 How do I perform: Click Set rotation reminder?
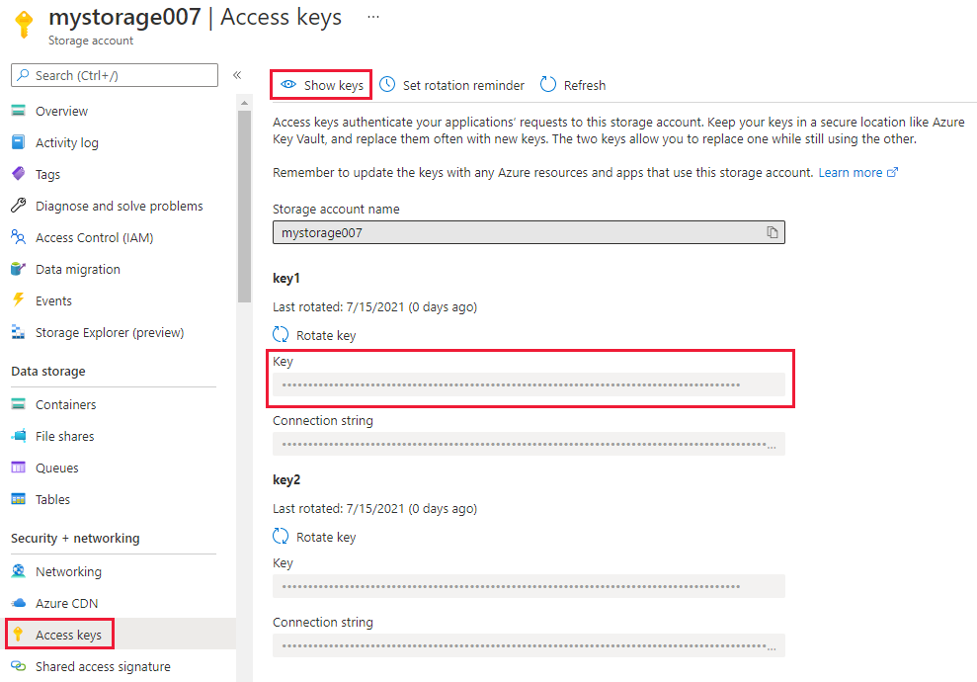(463, 85)
